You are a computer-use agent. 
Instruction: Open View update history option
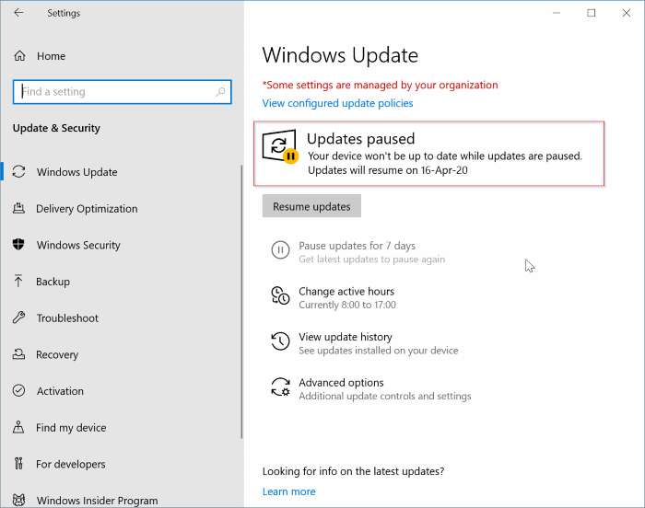[346, 337]
